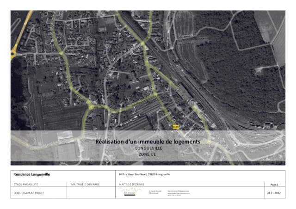
Task: Click the 'Page 1' label
Action: (274, 184)
